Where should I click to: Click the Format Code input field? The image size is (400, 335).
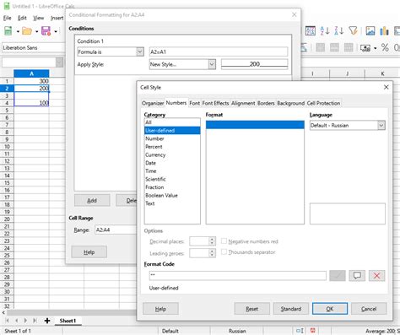tap(238, 276)
